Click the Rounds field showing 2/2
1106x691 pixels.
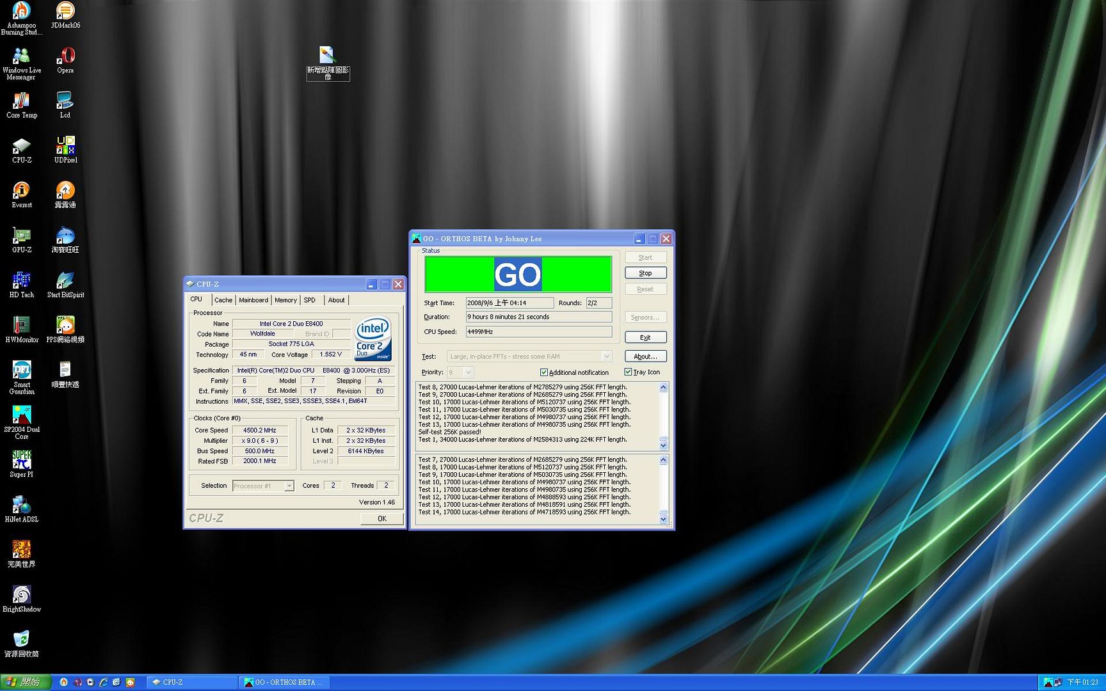598,303
